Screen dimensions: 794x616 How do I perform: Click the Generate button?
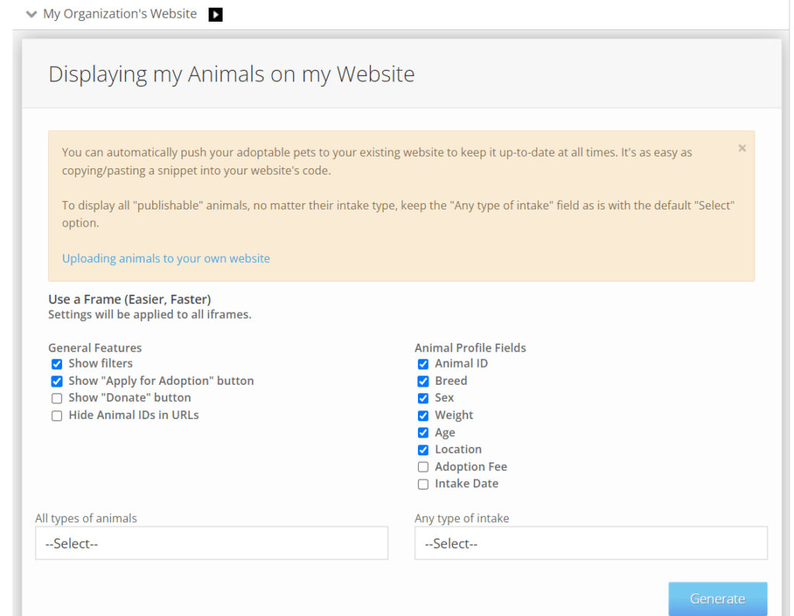pyautogui.click(x=717, y=599)
